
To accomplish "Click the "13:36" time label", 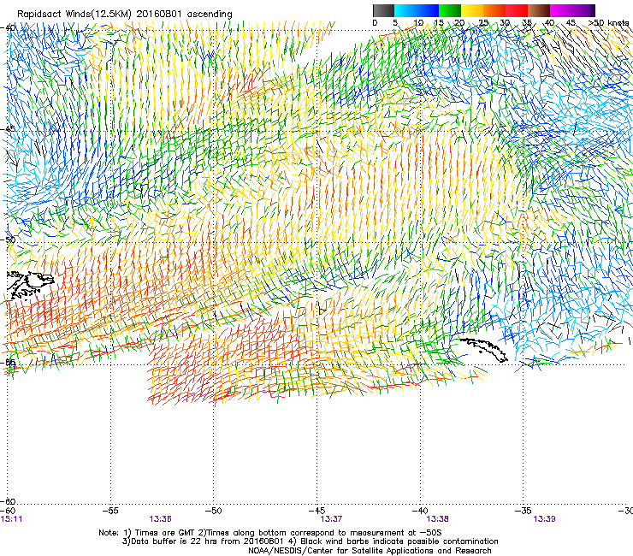I will (x=160, y=519).
